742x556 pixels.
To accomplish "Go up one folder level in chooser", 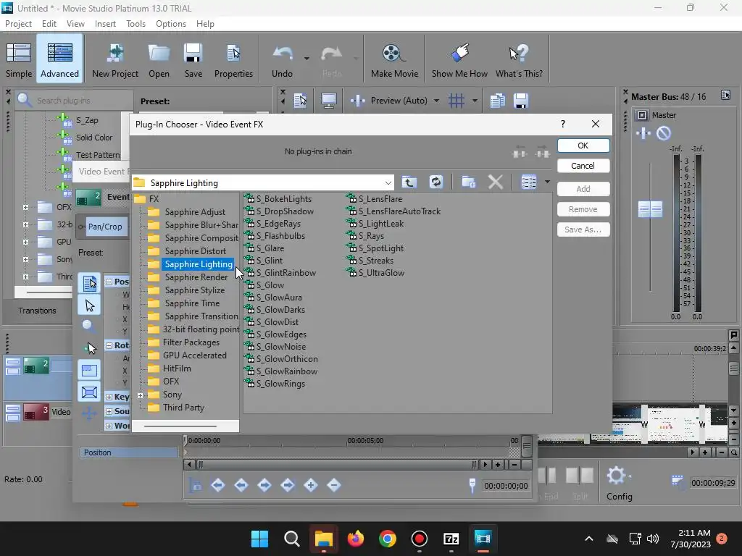I will coord(409,182).
